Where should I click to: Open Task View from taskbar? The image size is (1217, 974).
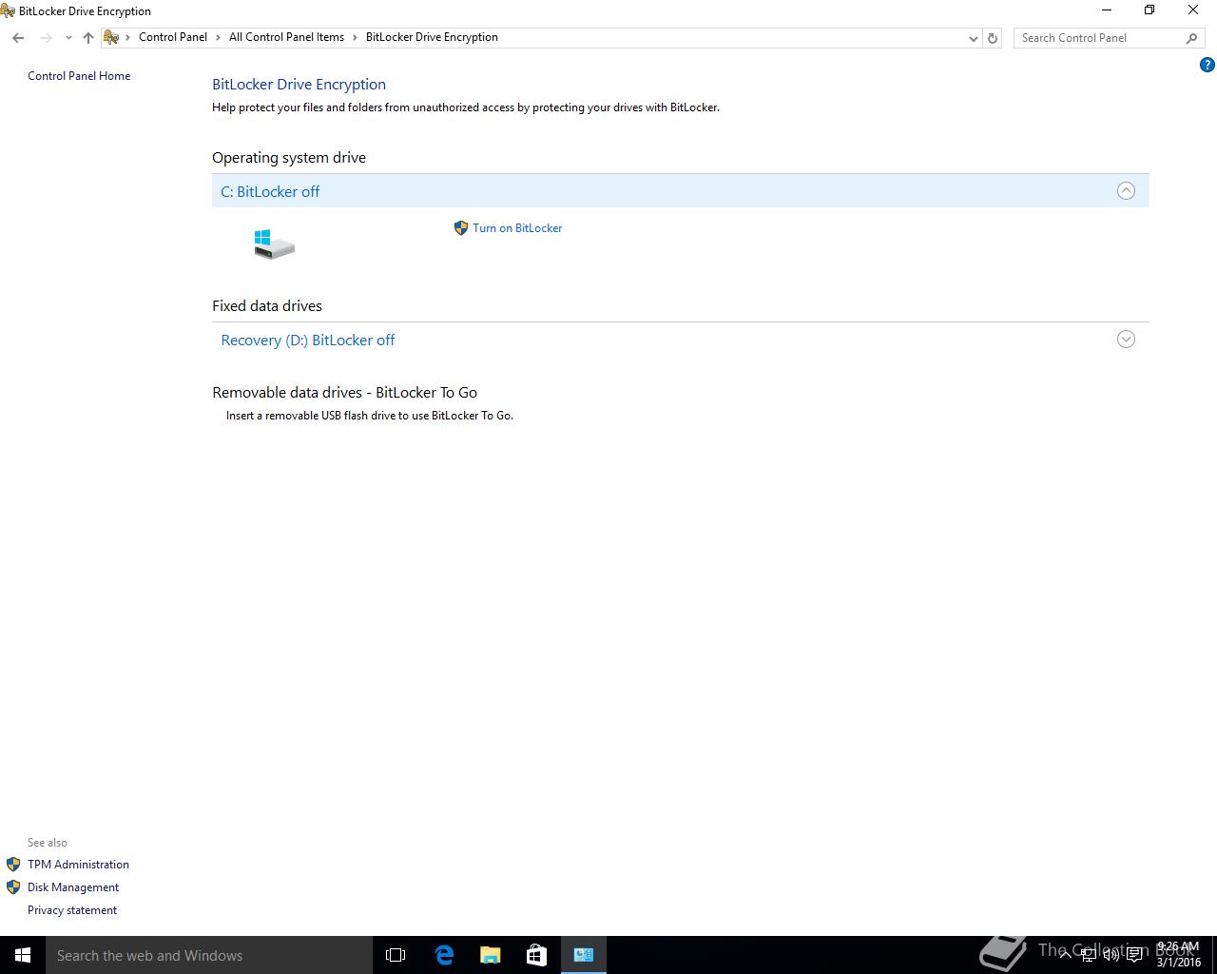pos(396,955)
